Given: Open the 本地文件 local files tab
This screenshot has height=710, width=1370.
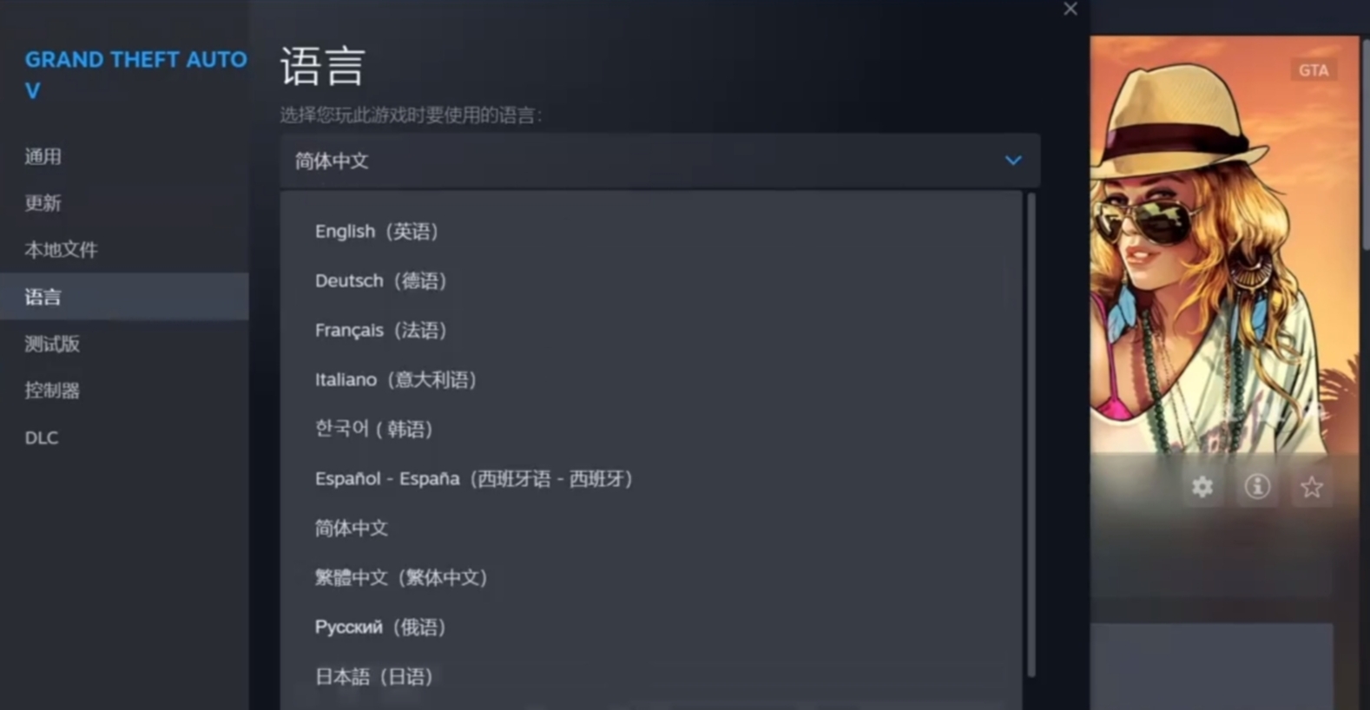Looking at the screenshot, I should (124, 250).
